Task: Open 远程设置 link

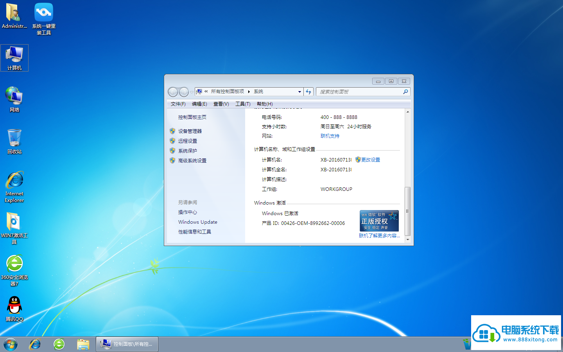Action: (x=188, y=141)
